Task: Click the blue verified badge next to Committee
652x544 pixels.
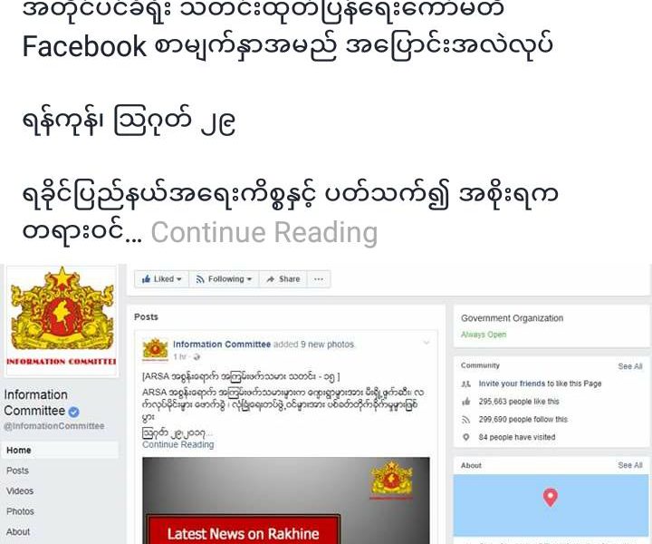Action: click(73, 412)
